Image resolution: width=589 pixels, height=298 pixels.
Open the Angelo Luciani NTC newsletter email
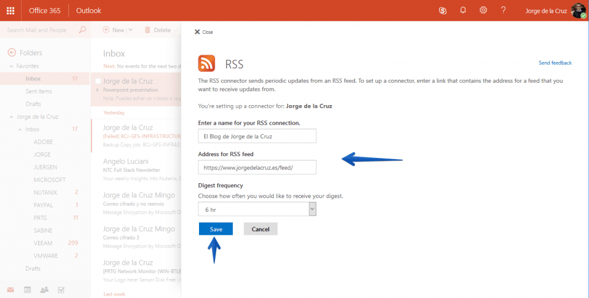136,170
